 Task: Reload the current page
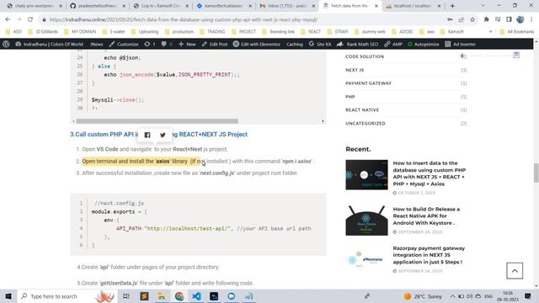30,19
